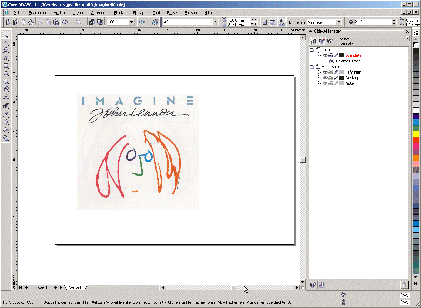
Task: Select the Interactive Fill tool
Action: [x=6, y=138]
